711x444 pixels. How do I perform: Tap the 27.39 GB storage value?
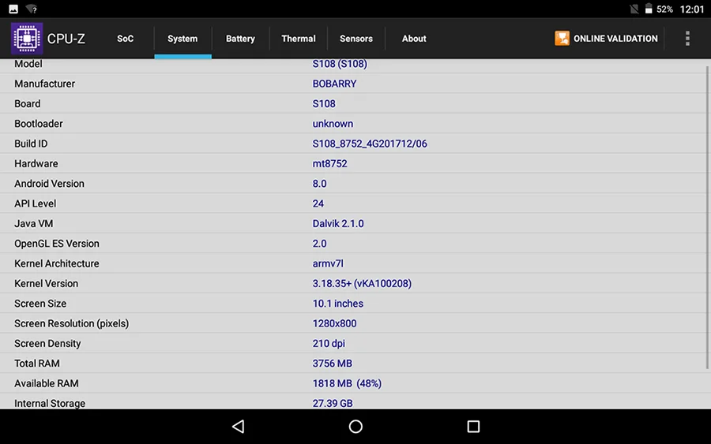click(x=333, y=403)
